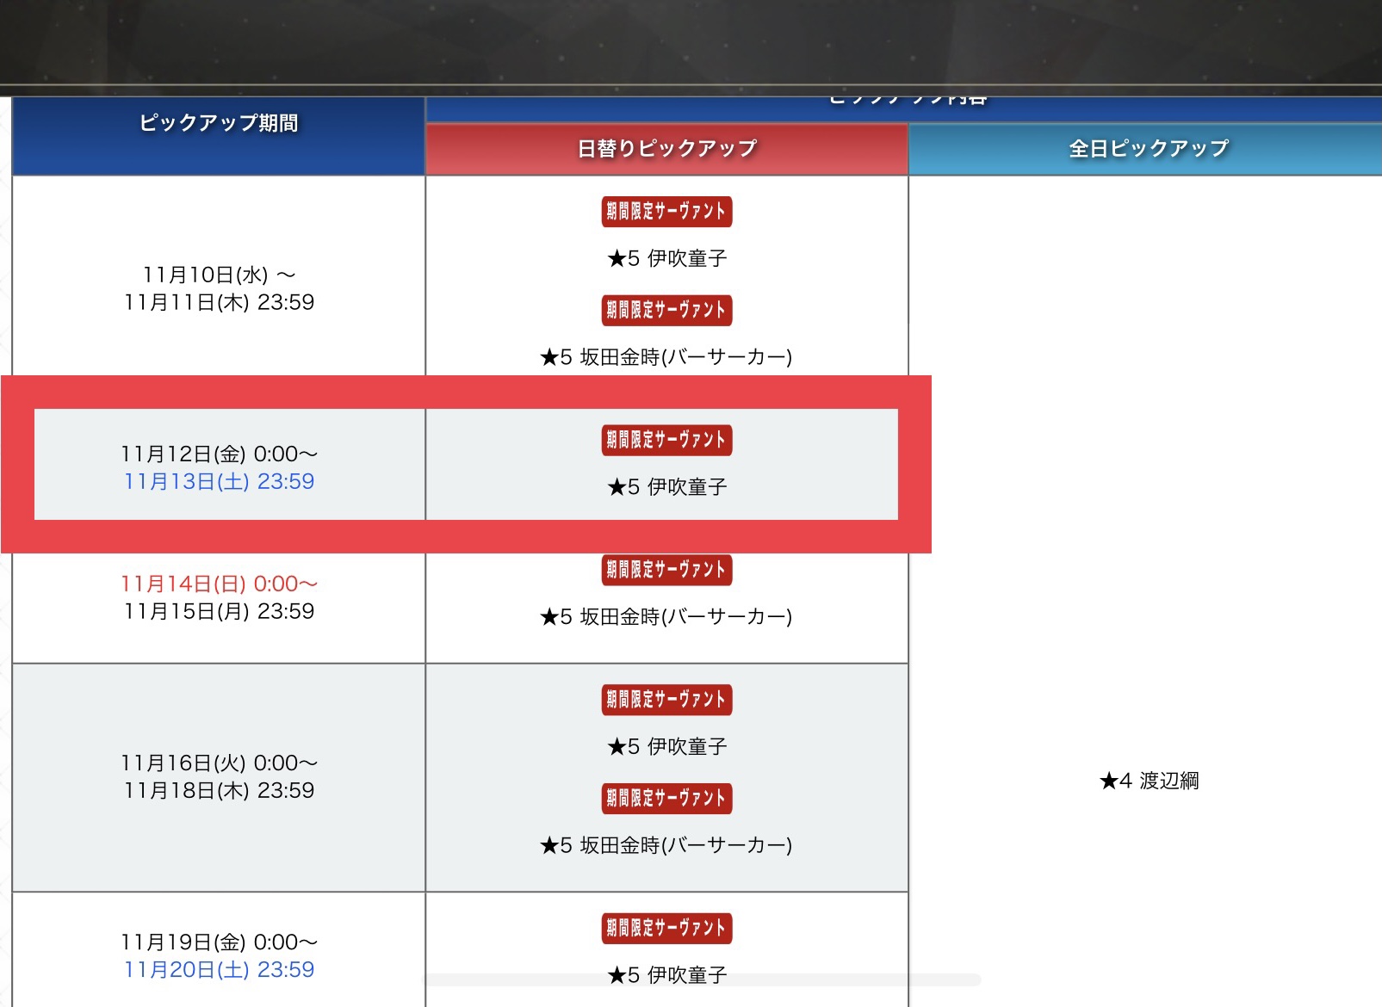The image size is (1382, 1007).
Task: Click the red 11月14日(日) 0:00 date text
Action: point(219,584)
